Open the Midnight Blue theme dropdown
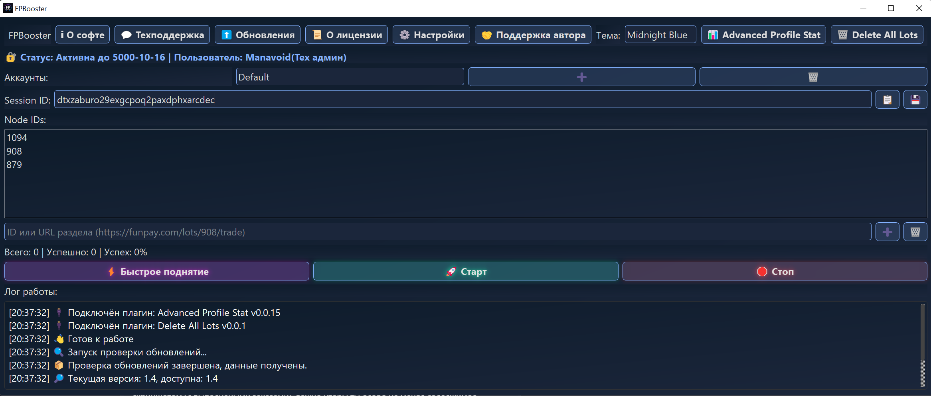 [x=660, y=35]
